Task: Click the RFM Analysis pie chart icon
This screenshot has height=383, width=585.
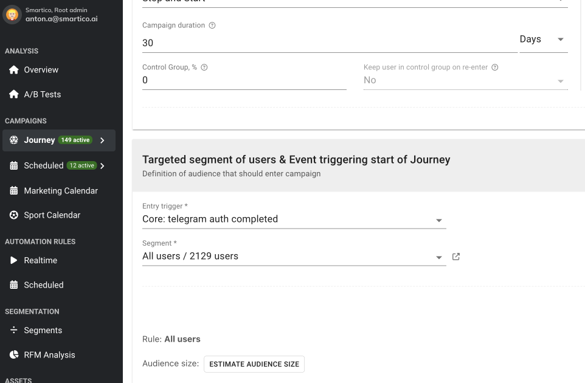Action: tap(14, 355)
